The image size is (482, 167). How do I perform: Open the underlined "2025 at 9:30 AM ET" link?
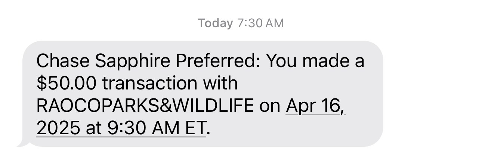pyautogui.click(x=121, y=129)
